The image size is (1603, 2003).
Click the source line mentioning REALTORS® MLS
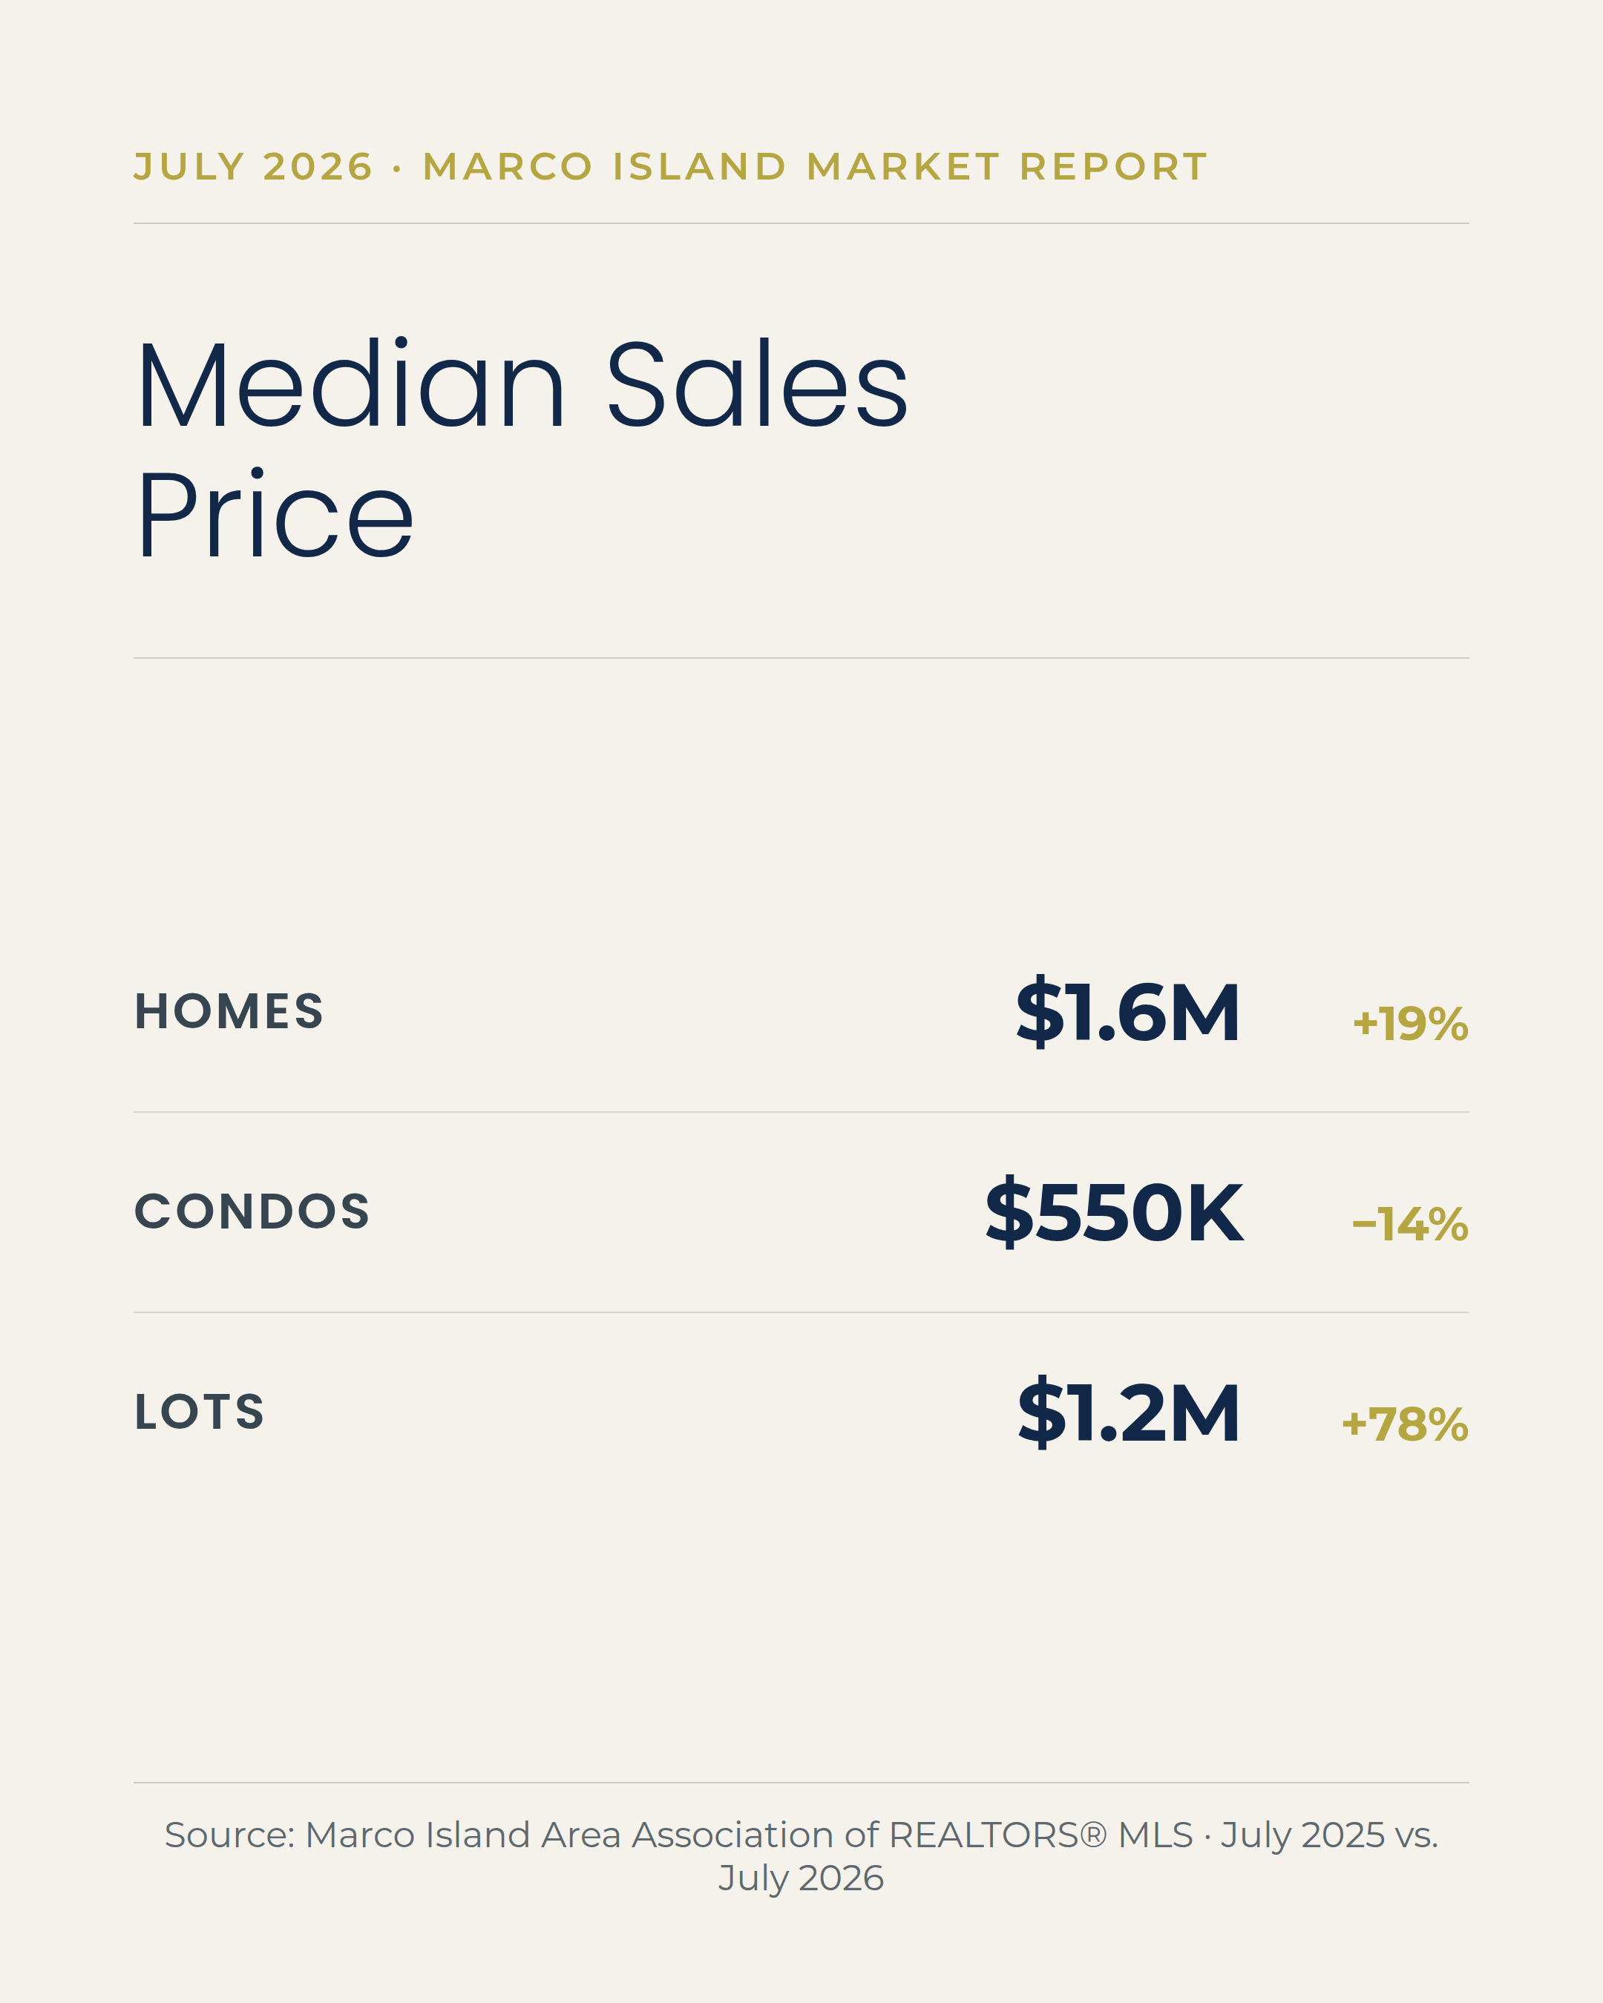click(801, 1856)
